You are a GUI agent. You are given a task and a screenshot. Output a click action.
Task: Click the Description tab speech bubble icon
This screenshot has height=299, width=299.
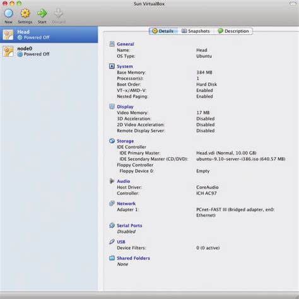point(220,31)
